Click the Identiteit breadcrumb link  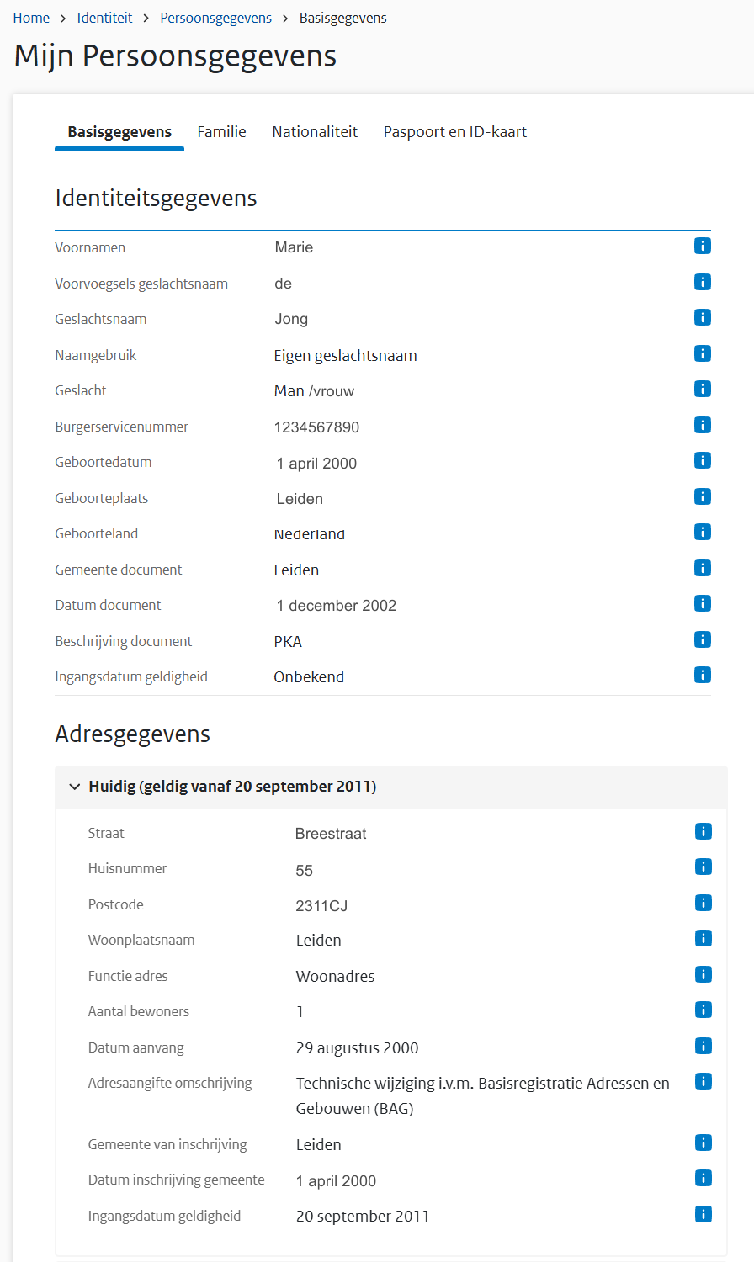(x=104, y=18)
